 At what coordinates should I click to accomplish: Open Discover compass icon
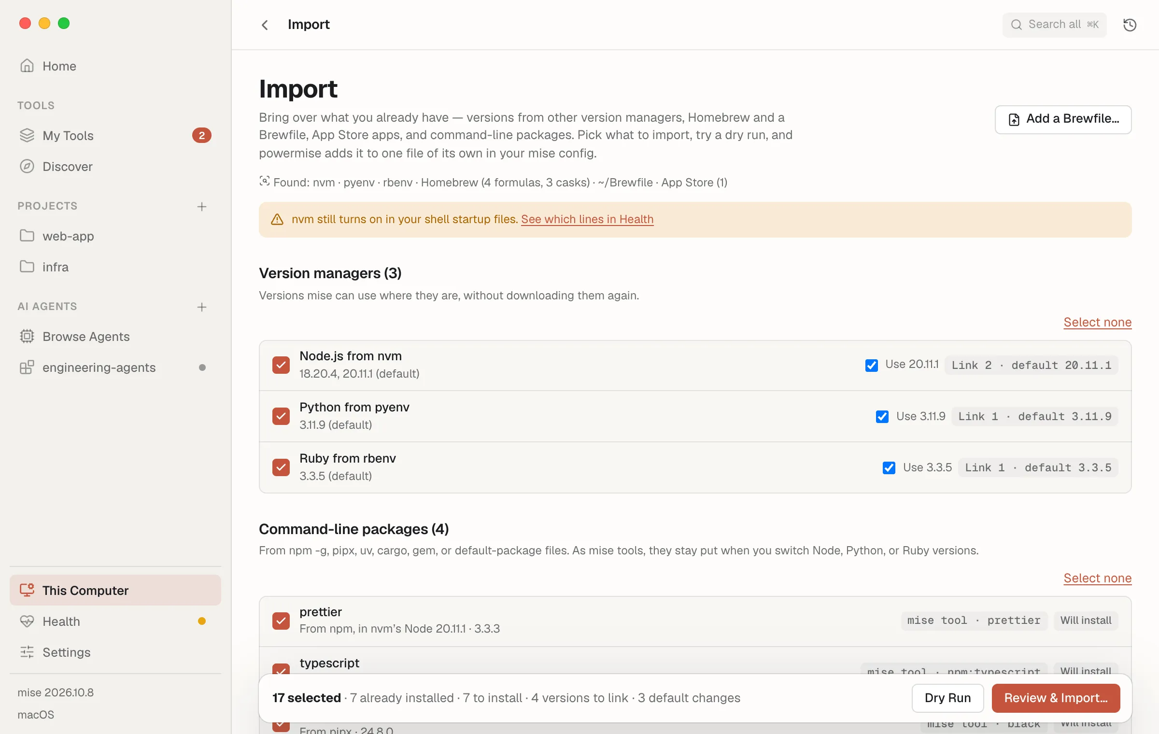[x=27, y=166]
